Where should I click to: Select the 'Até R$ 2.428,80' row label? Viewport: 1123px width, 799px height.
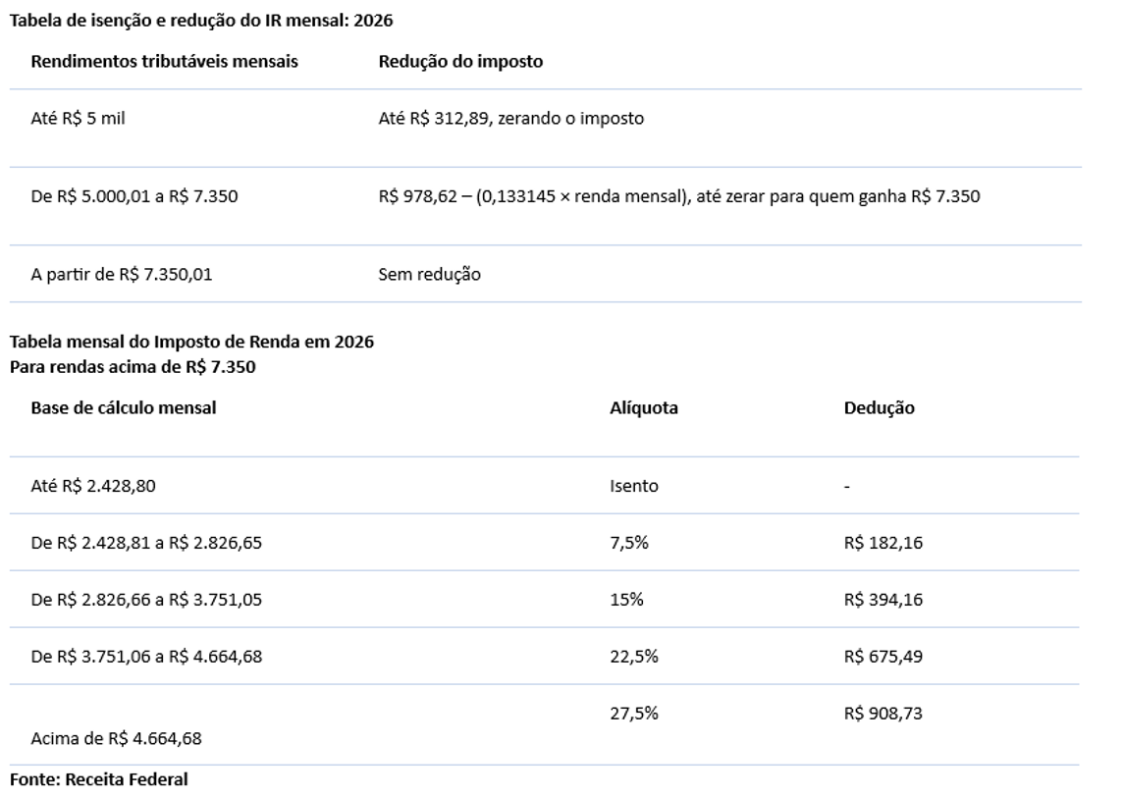click(x=92, y=486)
